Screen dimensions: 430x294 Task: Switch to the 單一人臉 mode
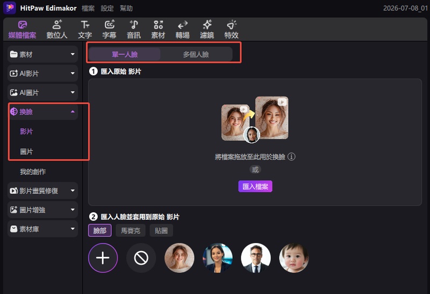tap(125, 54)
